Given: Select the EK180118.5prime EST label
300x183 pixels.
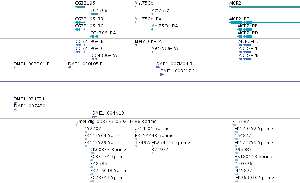Looking at the screenshot, I should [x=254, y=157].
